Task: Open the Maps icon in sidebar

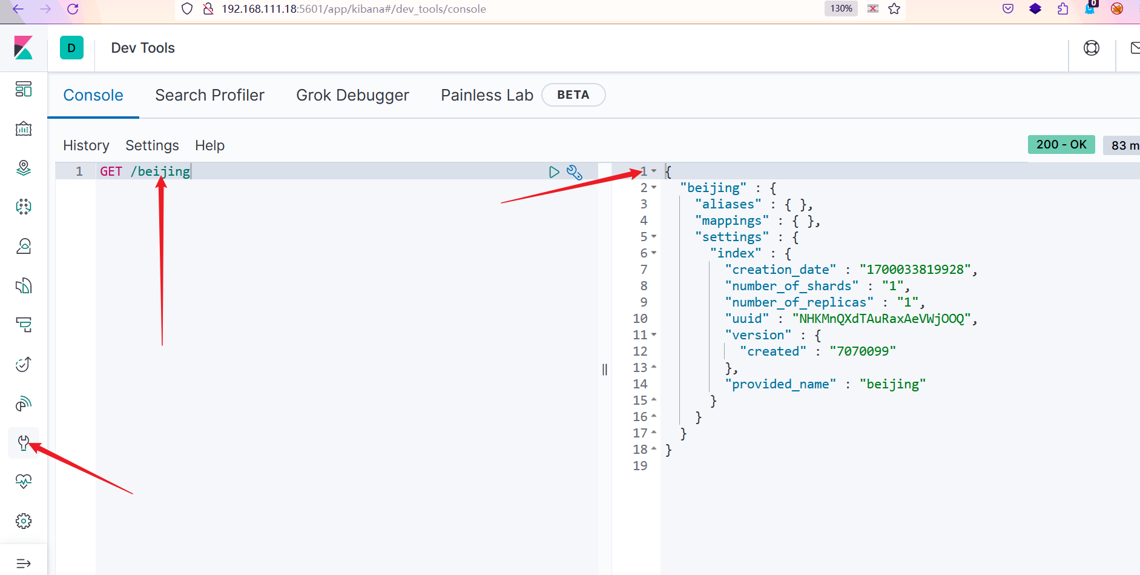Action: click(24, 168)
